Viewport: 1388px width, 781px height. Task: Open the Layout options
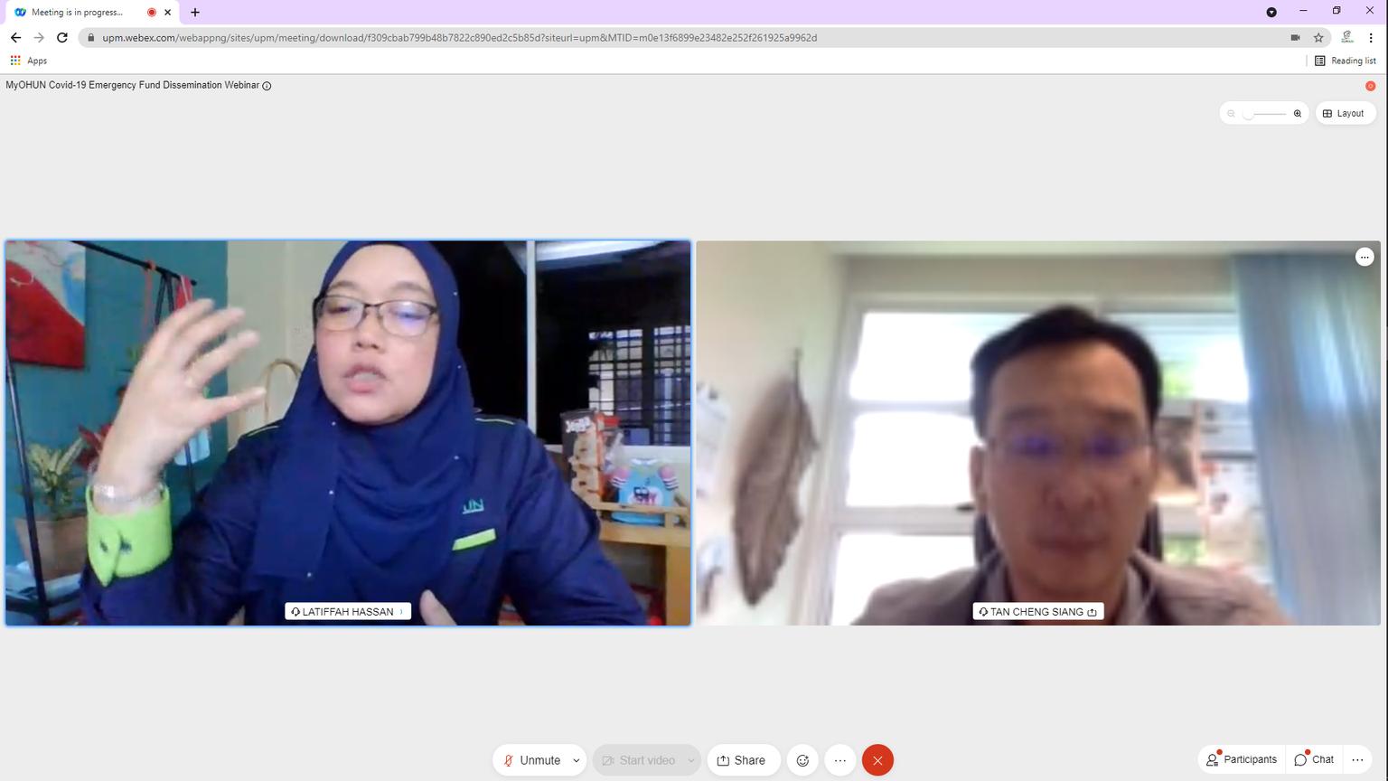[x=1344, y=113]
